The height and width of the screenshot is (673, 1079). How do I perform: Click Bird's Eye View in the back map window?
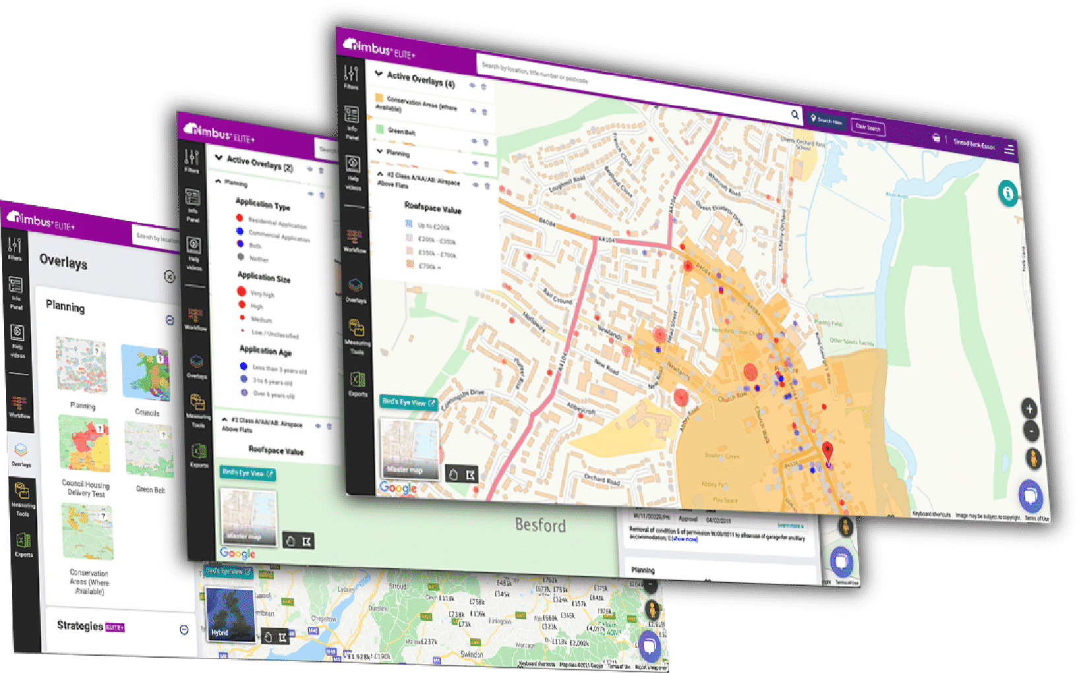coord(228,571)
